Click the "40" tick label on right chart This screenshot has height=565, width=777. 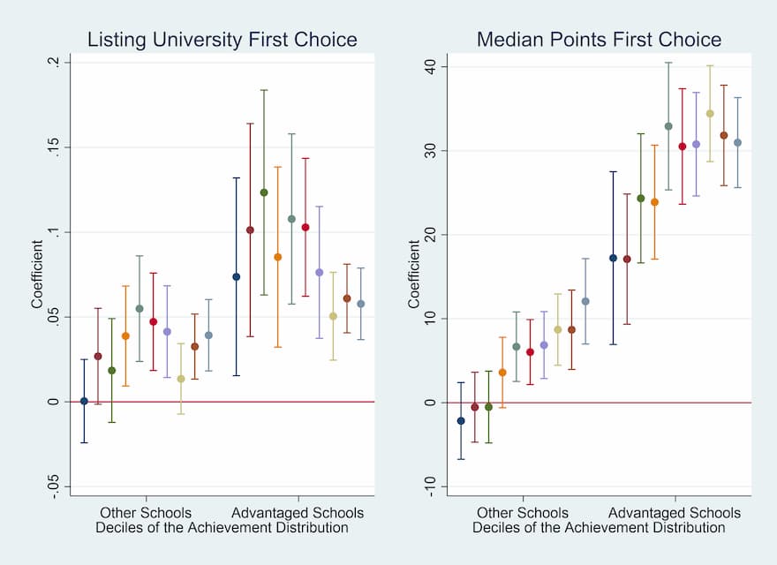pos(431,67)
